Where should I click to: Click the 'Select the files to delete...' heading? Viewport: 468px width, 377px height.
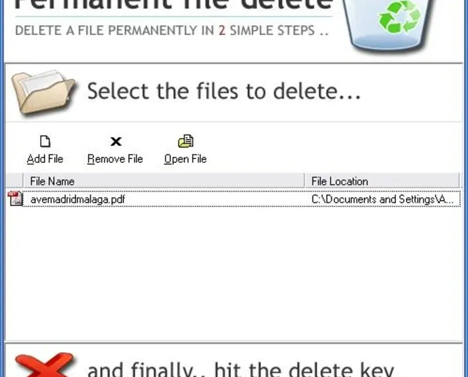(x=224, y=91)
